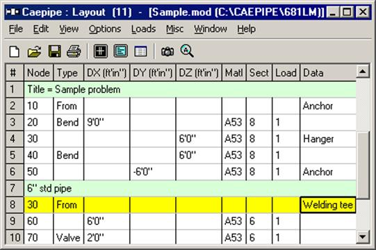Select the Hanger cell in row 4
This screenshot has height=250, width=376.
[328, 139]
